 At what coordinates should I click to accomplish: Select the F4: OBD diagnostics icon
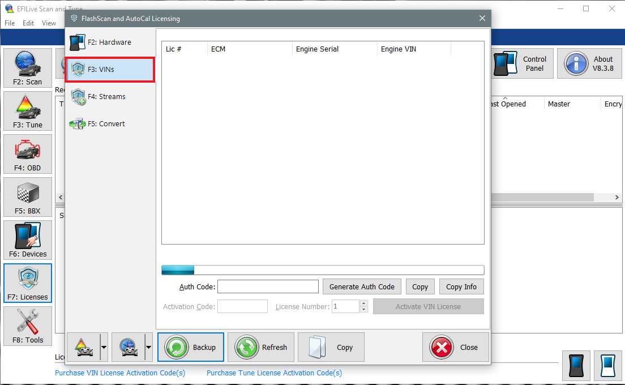coord(27,153)
